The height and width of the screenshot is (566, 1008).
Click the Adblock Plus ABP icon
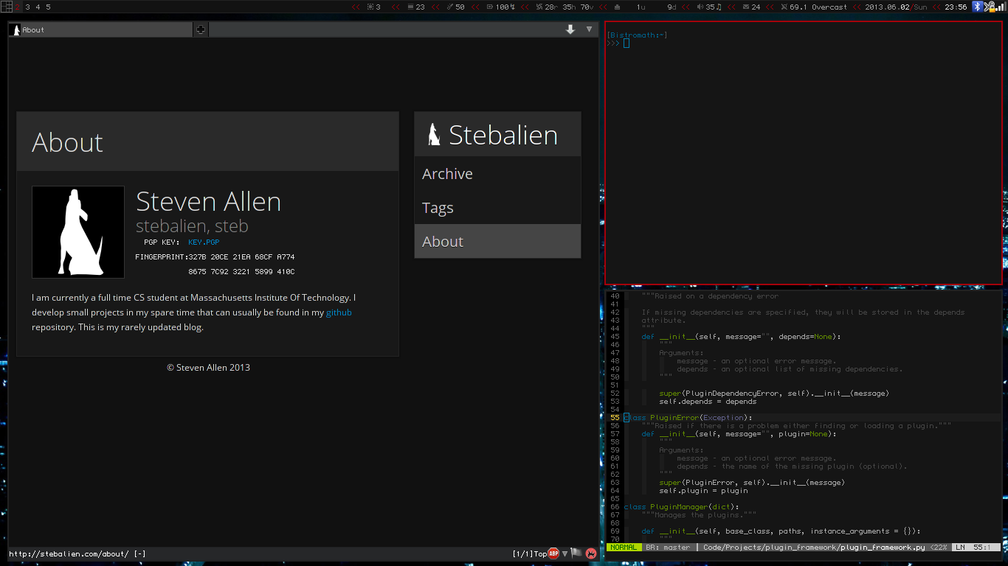(553, 553)
